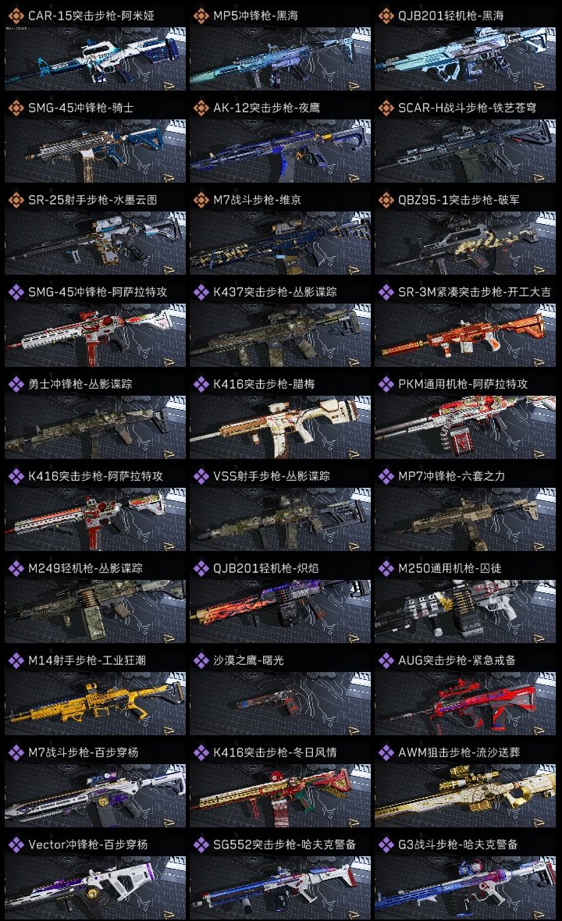Click purple rarity icon beside AWM狙击步枪-流沙送葬
This screenshot has width=562, height=921.
(386, 752)
